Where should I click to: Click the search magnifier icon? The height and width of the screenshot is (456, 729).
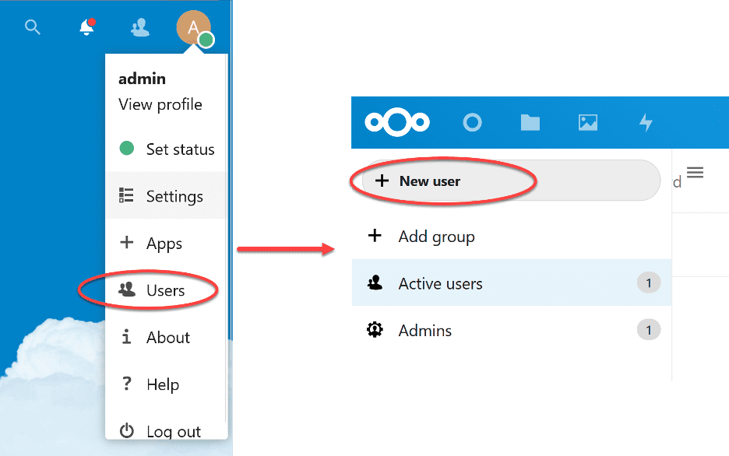(32, 28)
